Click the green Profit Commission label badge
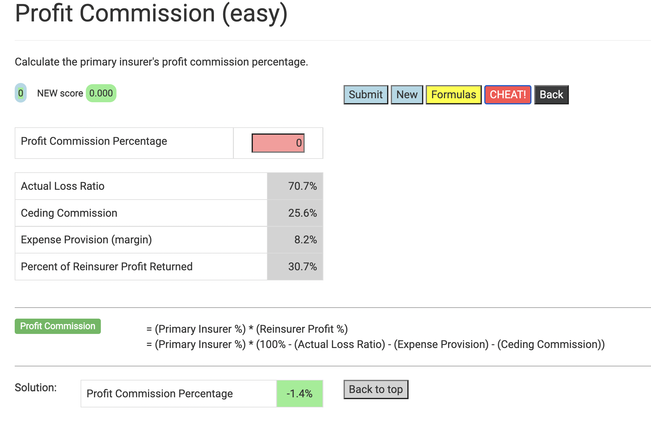This screenshot has height=423, width=651. click(58, 326)
